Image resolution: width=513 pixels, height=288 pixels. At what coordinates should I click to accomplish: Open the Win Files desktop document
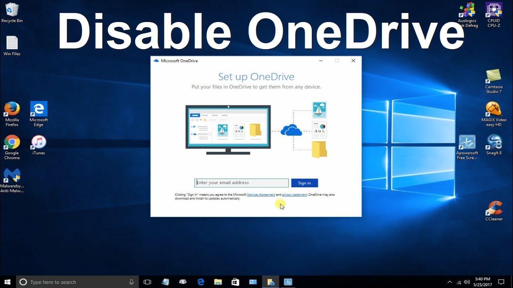point(12,46)
